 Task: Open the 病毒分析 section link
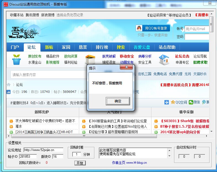(x=145, y=56)
